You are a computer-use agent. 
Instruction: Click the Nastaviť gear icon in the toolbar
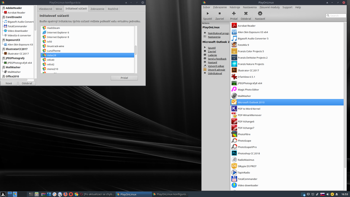click(x=260, y=13)
